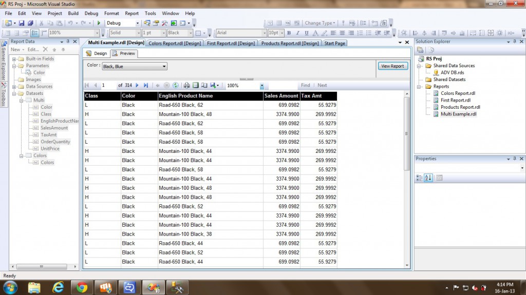This screenshot has height=295, width=526.
Task: Toggle Print Layout view icon
Action: 196,85
